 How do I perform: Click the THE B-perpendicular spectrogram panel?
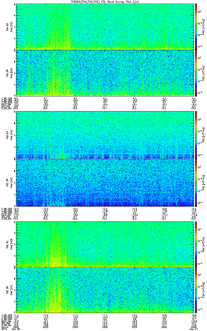105,244
